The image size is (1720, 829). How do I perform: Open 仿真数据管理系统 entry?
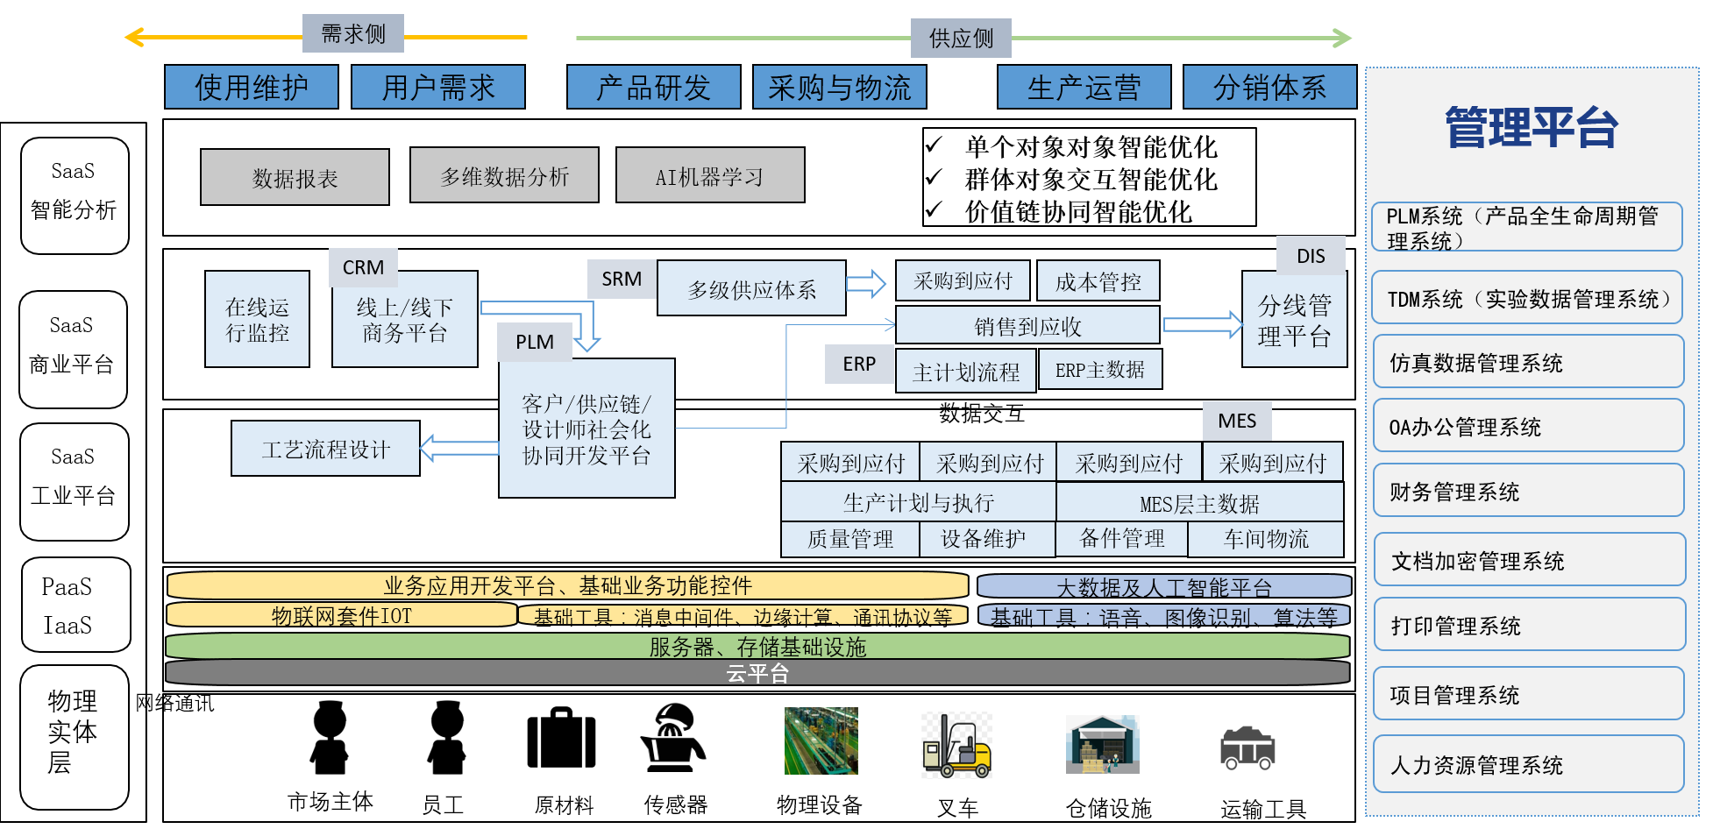pos(1528,361)
